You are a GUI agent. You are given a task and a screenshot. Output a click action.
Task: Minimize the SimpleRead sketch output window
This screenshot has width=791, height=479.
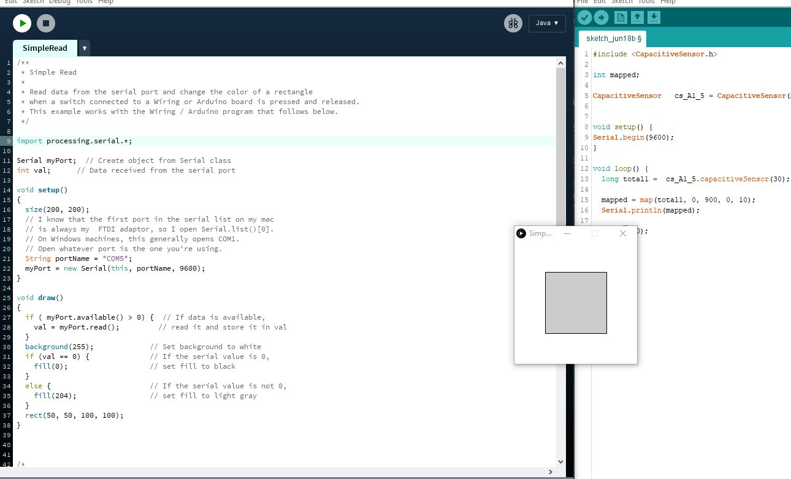pyautogui.click(x=567, y=233)
